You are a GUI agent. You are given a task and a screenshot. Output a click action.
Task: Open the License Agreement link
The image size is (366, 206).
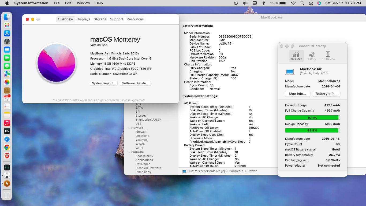pyautogui.click(x=133, y=100)
